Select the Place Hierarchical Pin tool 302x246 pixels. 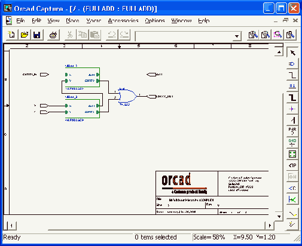[292, 177]
